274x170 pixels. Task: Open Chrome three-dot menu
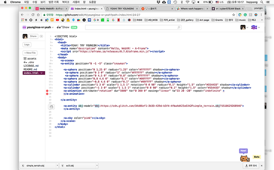261,15
